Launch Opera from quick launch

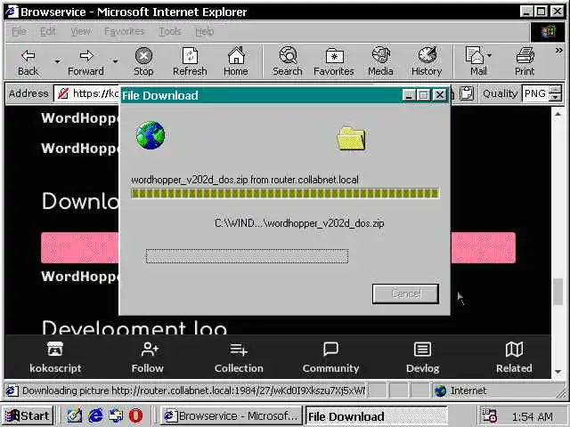[135, 415]
